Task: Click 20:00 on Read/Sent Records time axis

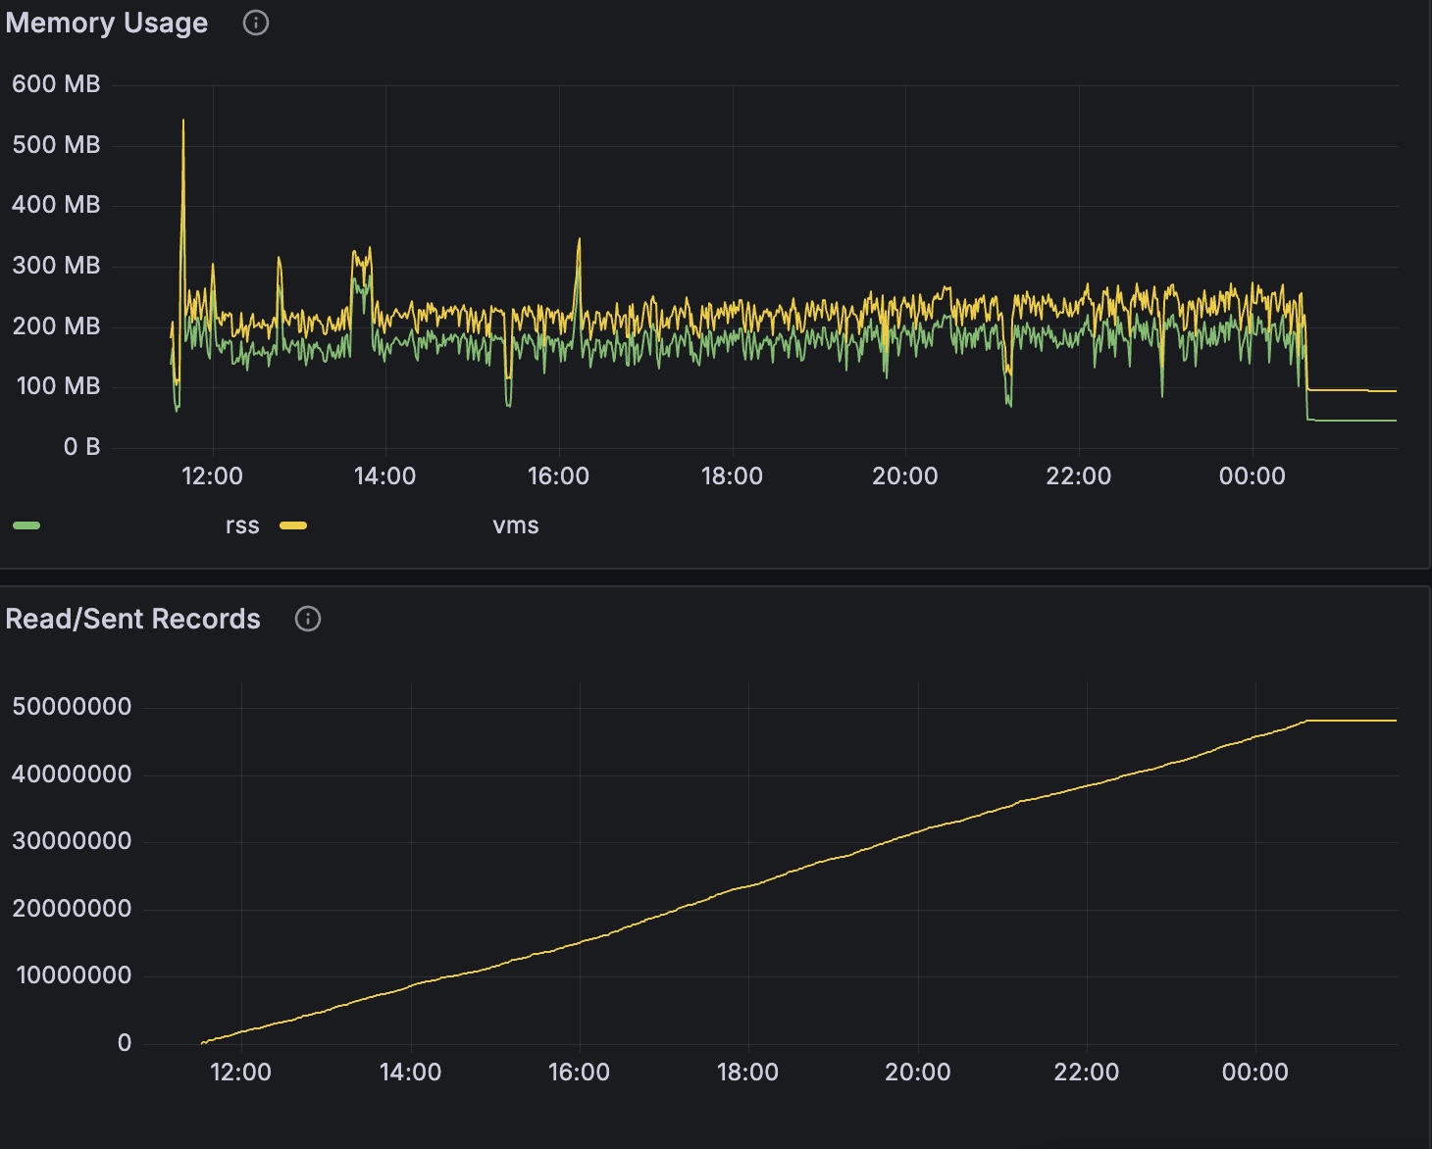Action: tap(917, 1073)
